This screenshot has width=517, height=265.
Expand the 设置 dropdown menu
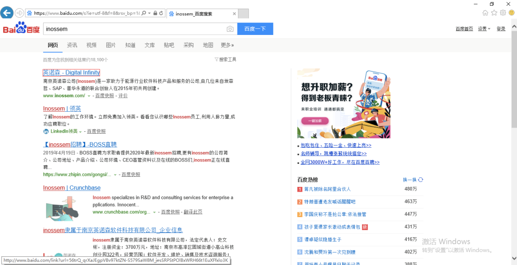[484, 29]
